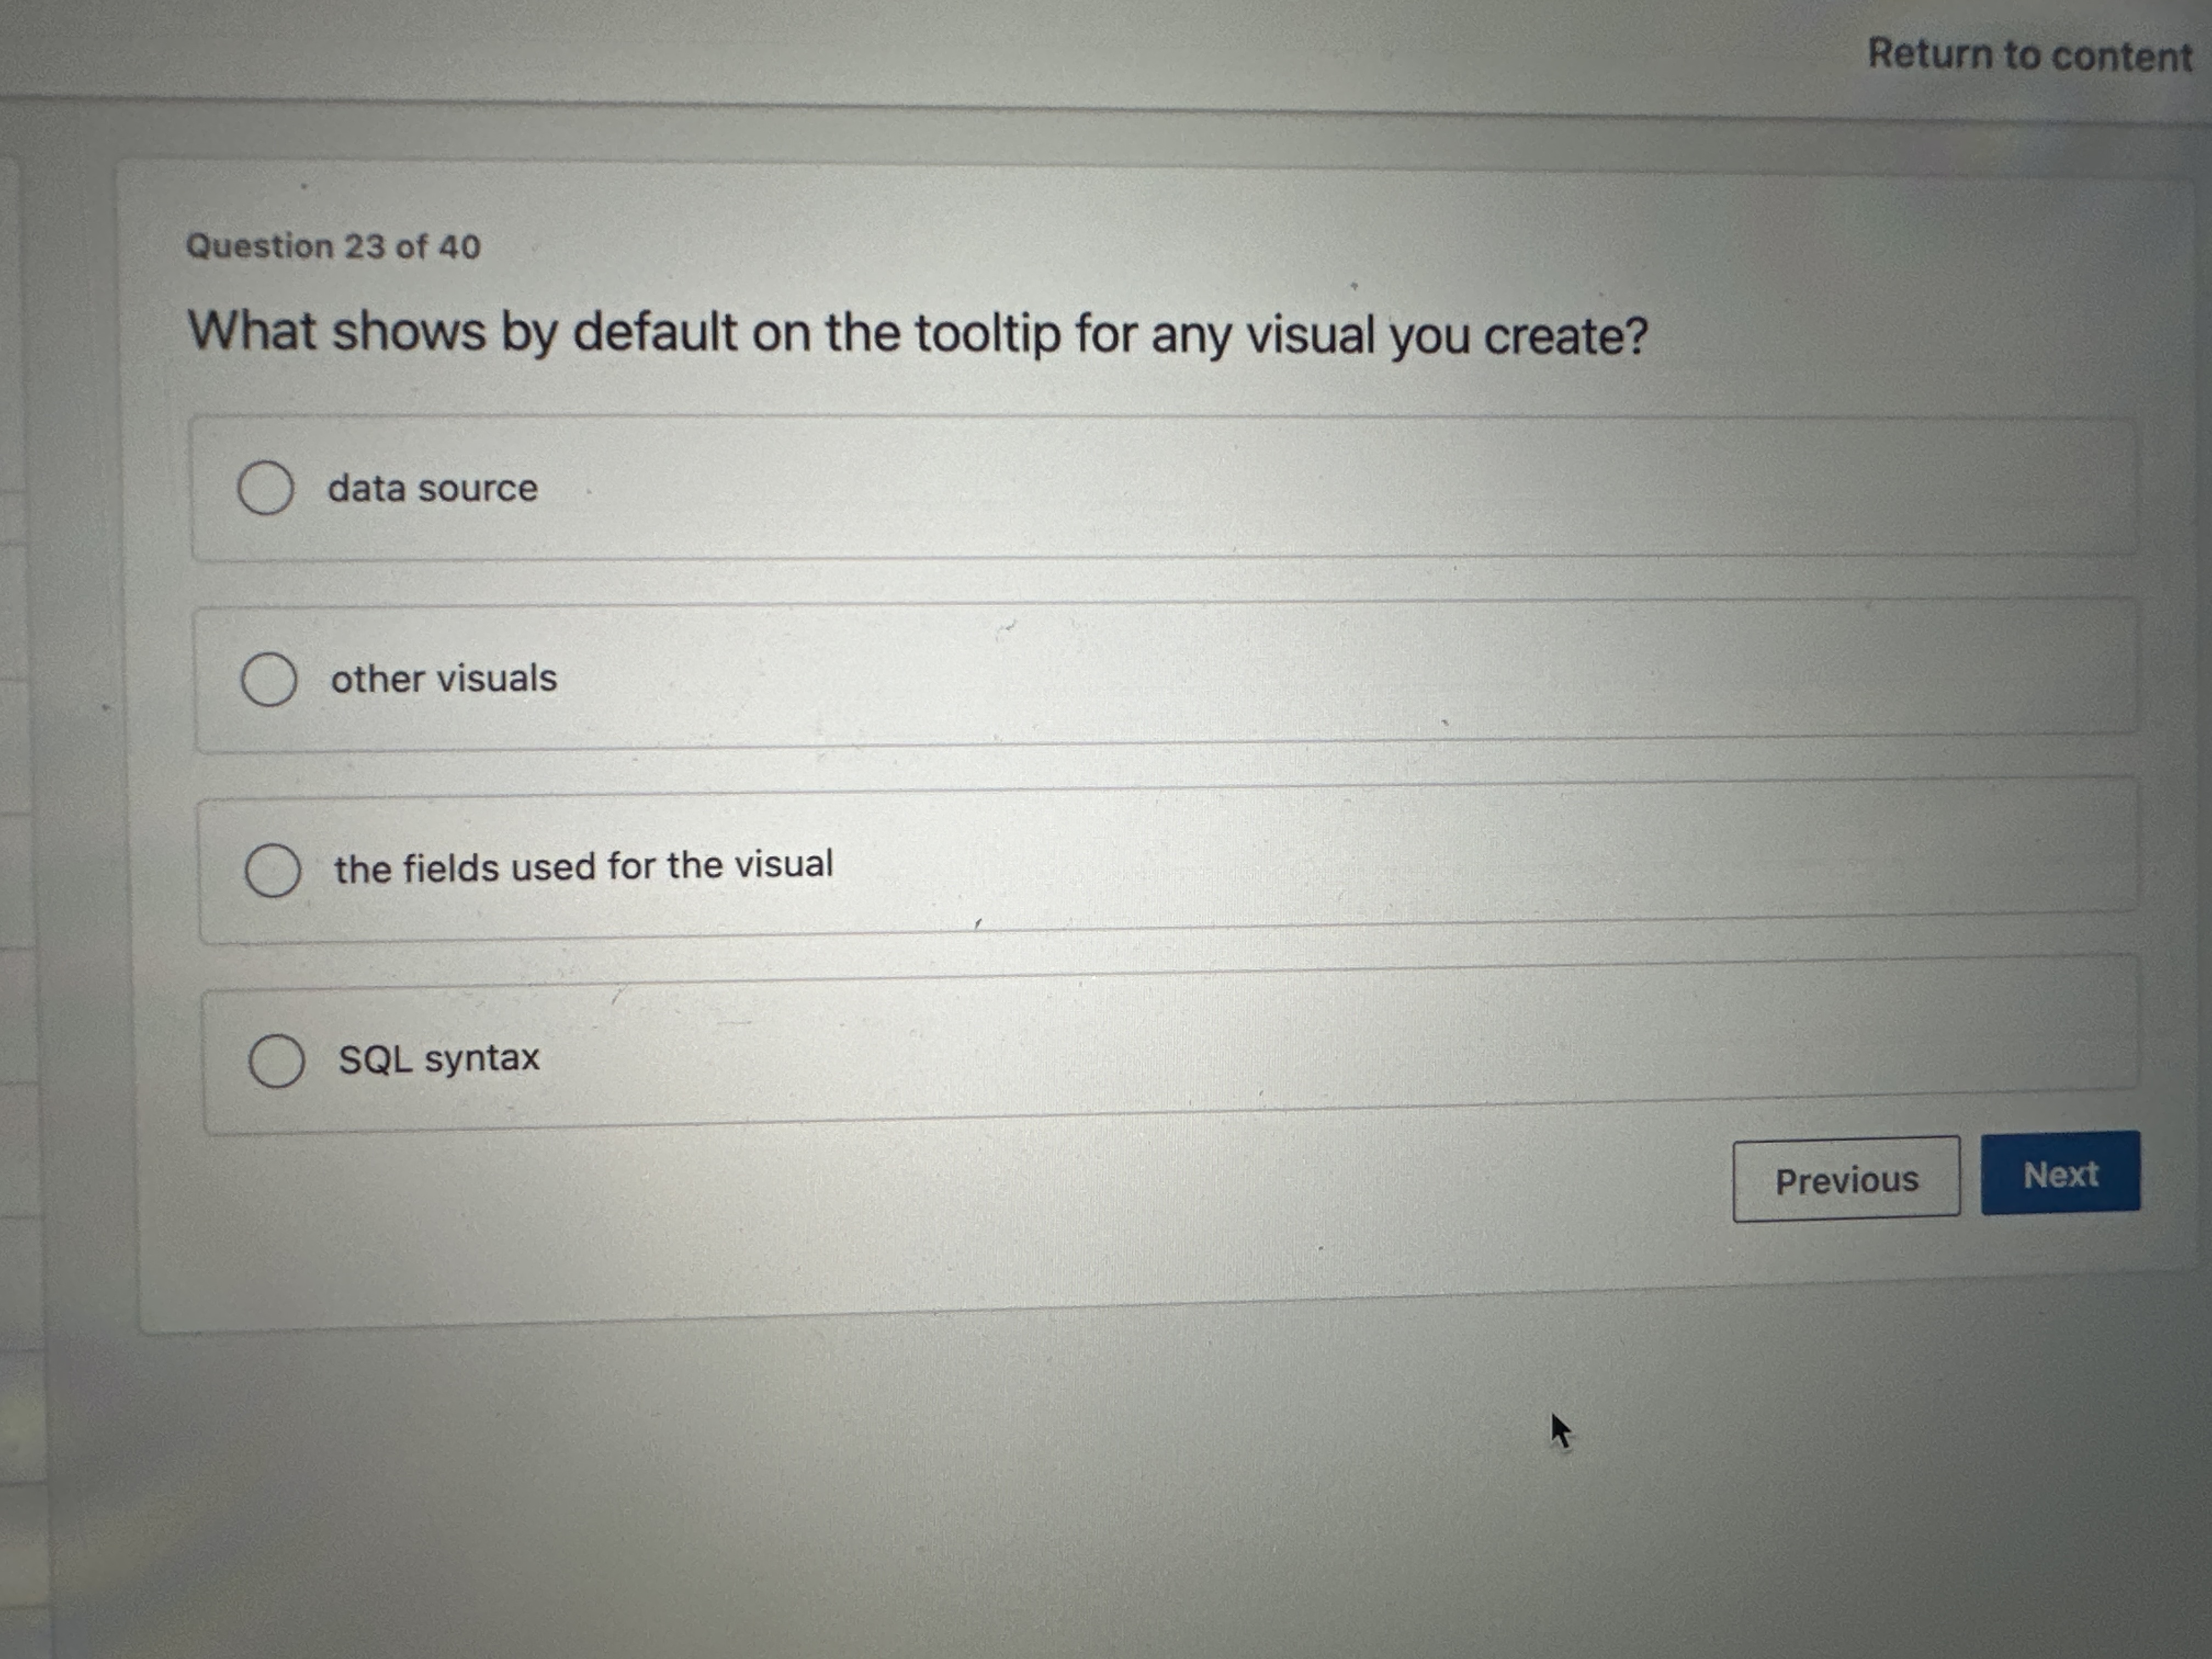
Task: Click the word 'tooltip' in the question
Action: [986, 334]
